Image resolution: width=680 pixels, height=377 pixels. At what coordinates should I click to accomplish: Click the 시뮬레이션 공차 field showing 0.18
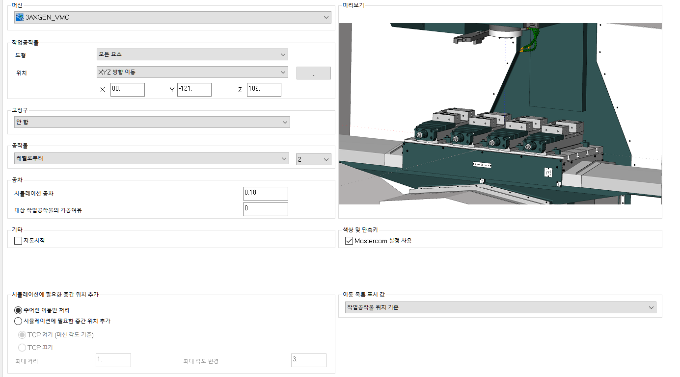[266, 194]
